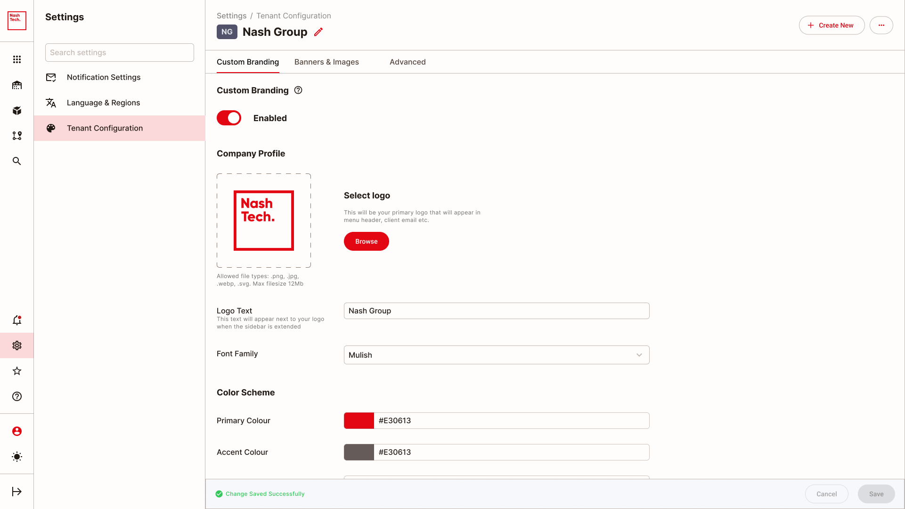This screenshot has height=509, width=905.
Task: Click the Primary Colour red swatch
Action: point(359,421)
